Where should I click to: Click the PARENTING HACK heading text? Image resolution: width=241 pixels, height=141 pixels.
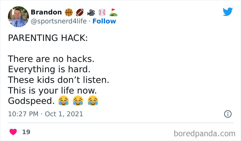tap(48, 37)
